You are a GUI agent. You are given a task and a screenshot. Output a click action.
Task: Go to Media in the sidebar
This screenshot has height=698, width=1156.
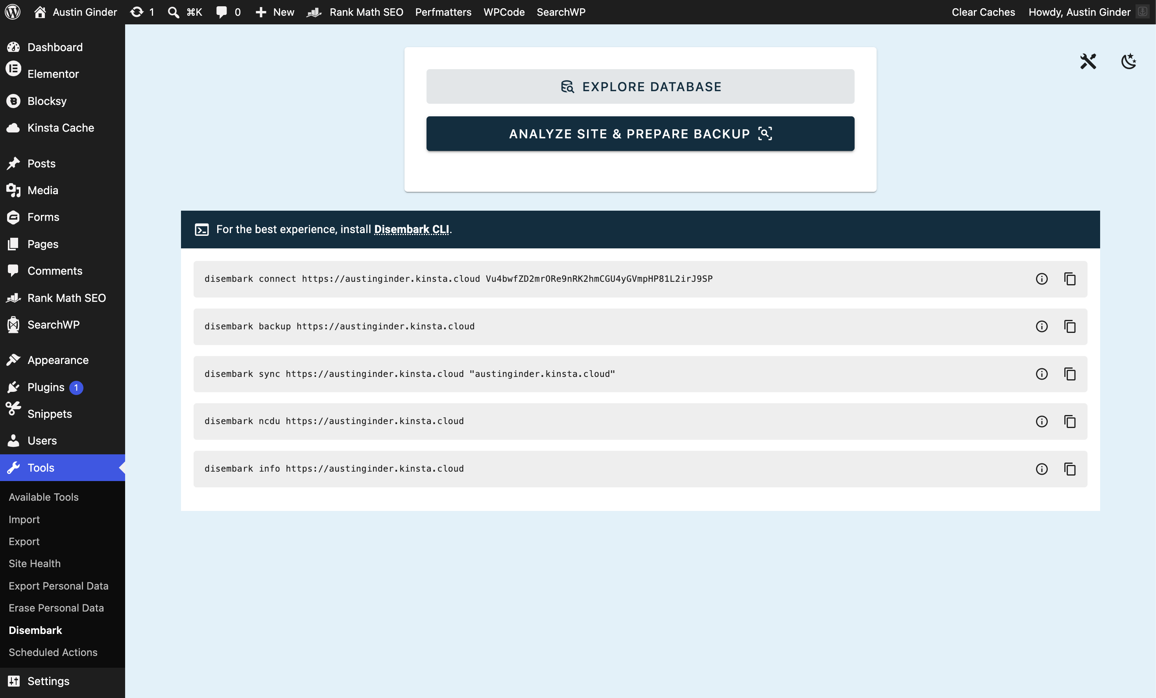coord(63,190)
